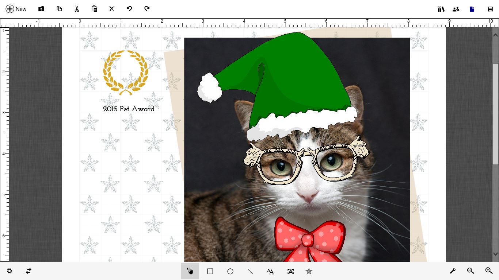The image size is (499, 280).
Task: Select the "2015 Pet Award" text
Action: click(129, 109)
